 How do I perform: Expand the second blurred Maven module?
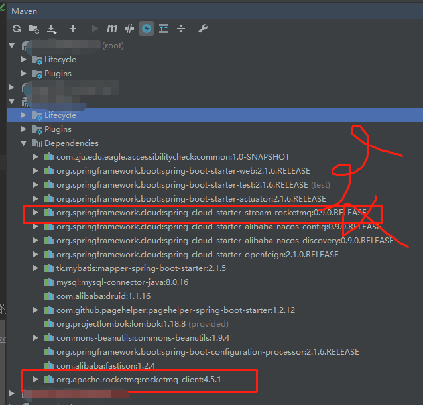point(11,87)
